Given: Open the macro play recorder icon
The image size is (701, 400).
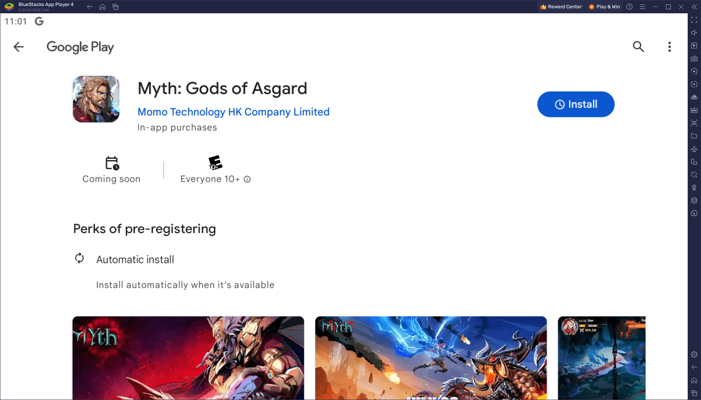Looking at the screenshot, I should pos(694,71).
